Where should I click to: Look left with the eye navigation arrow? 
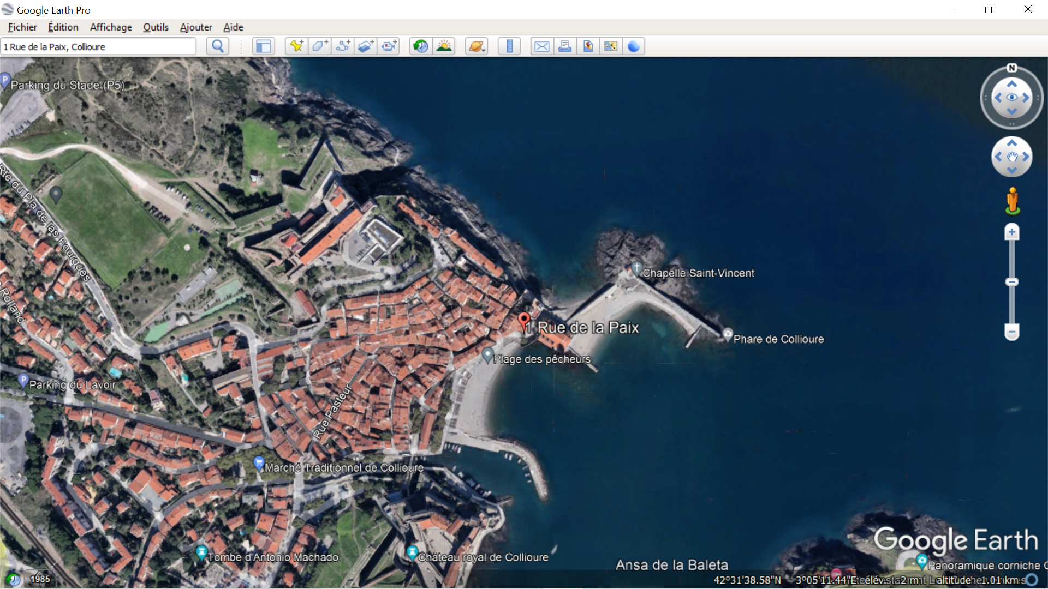click(998, 98)
